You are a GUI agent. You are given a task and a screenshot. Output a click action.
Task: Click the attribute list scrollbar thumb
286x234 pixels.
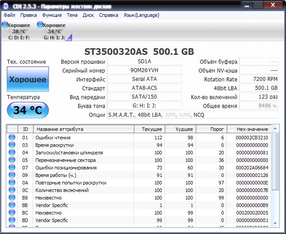[x=275, y=161]
